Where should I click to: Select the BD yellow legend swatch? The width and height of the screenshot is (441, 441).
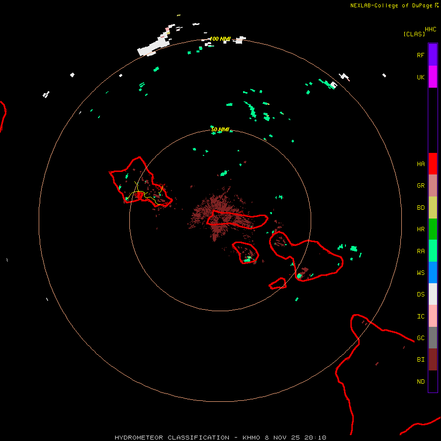click(x=433, y=208)
